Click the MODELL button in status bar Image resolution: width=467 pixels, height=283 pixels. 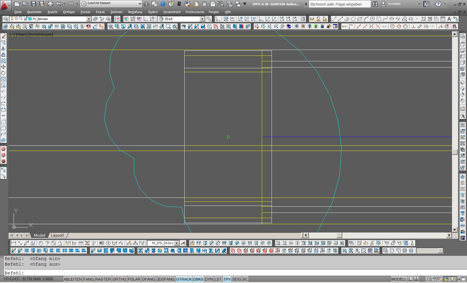399,279
